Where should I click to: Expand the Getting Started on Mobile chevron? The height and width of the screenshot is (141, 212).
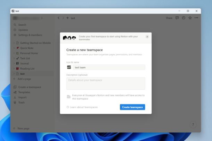[x=14, y=43]
